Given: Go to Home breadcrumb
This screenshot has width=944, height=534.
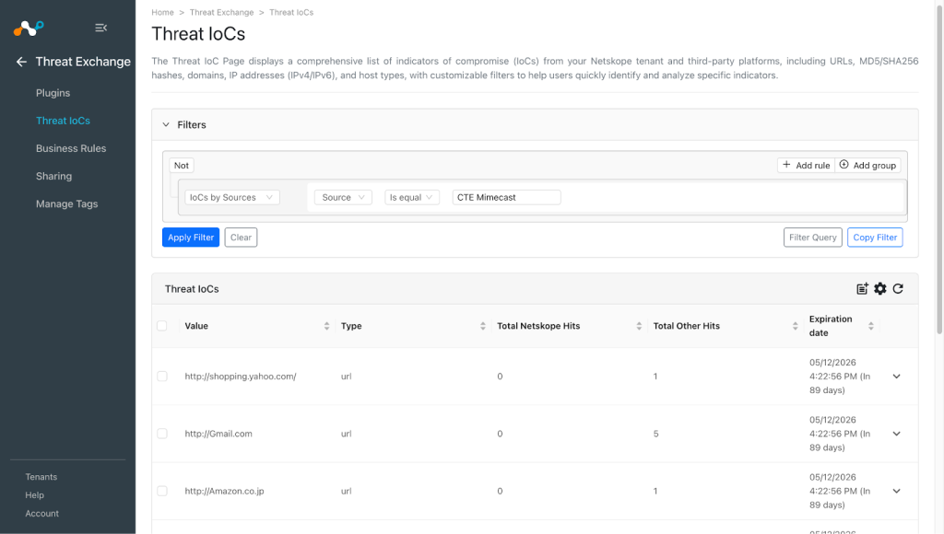Looking at the screenshot, I should coord(162,12).
